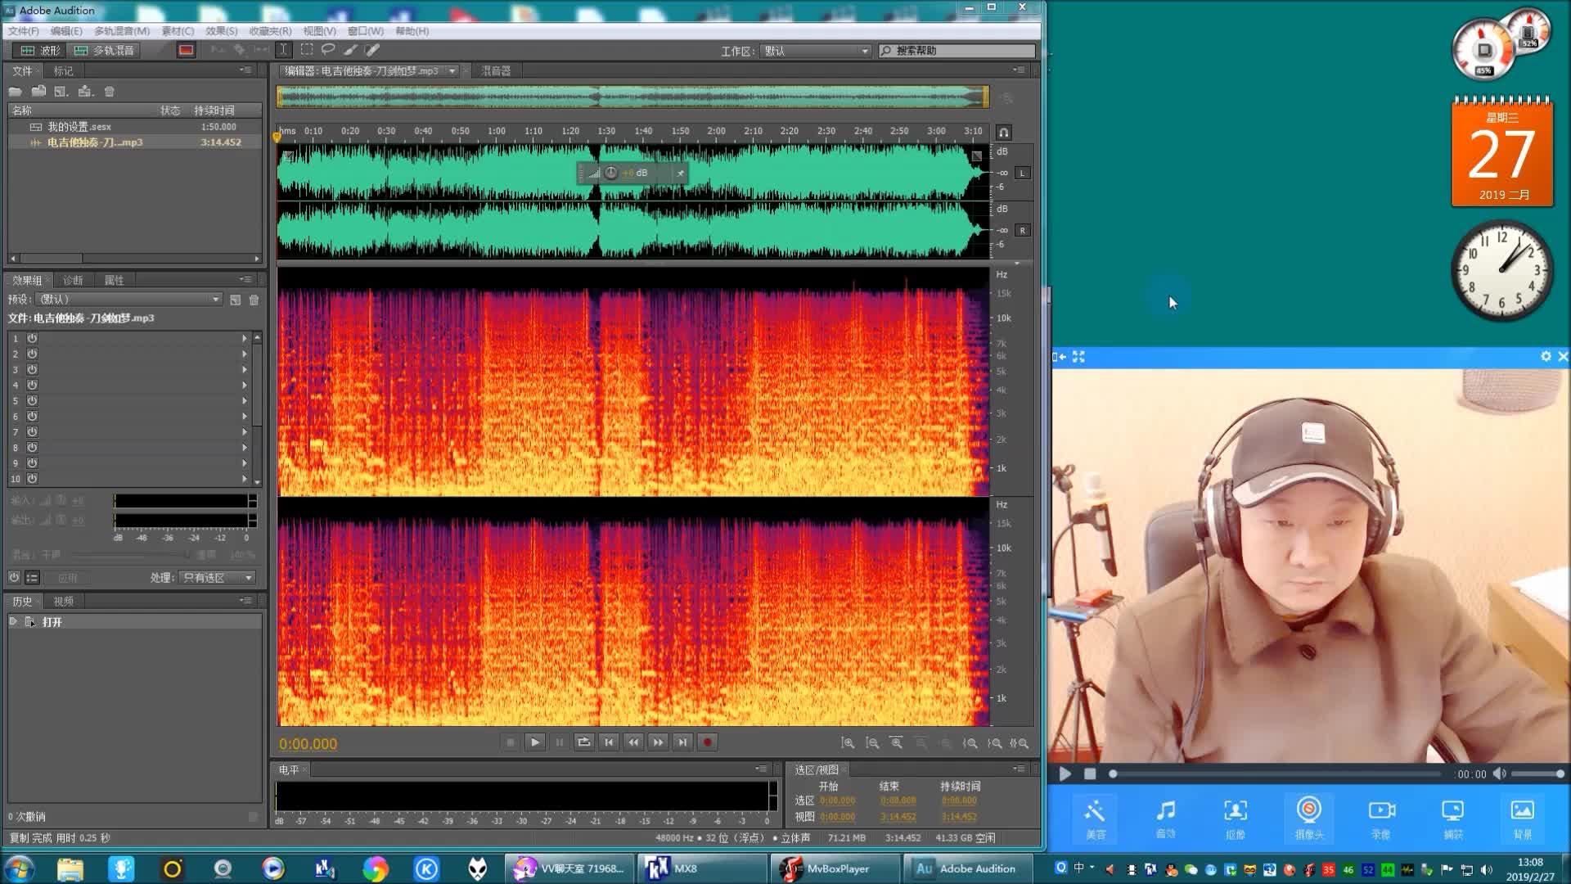
Task: Toggle power for effect slot 10
Action: [x=32, y=479]
